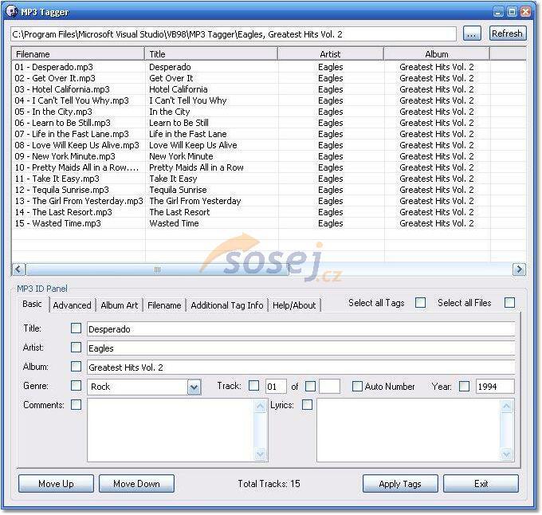542x515 pixels.
Task: Select the file 02 - Get Over It.mp3
Action: pyautogui.click(x=55, y=78)
